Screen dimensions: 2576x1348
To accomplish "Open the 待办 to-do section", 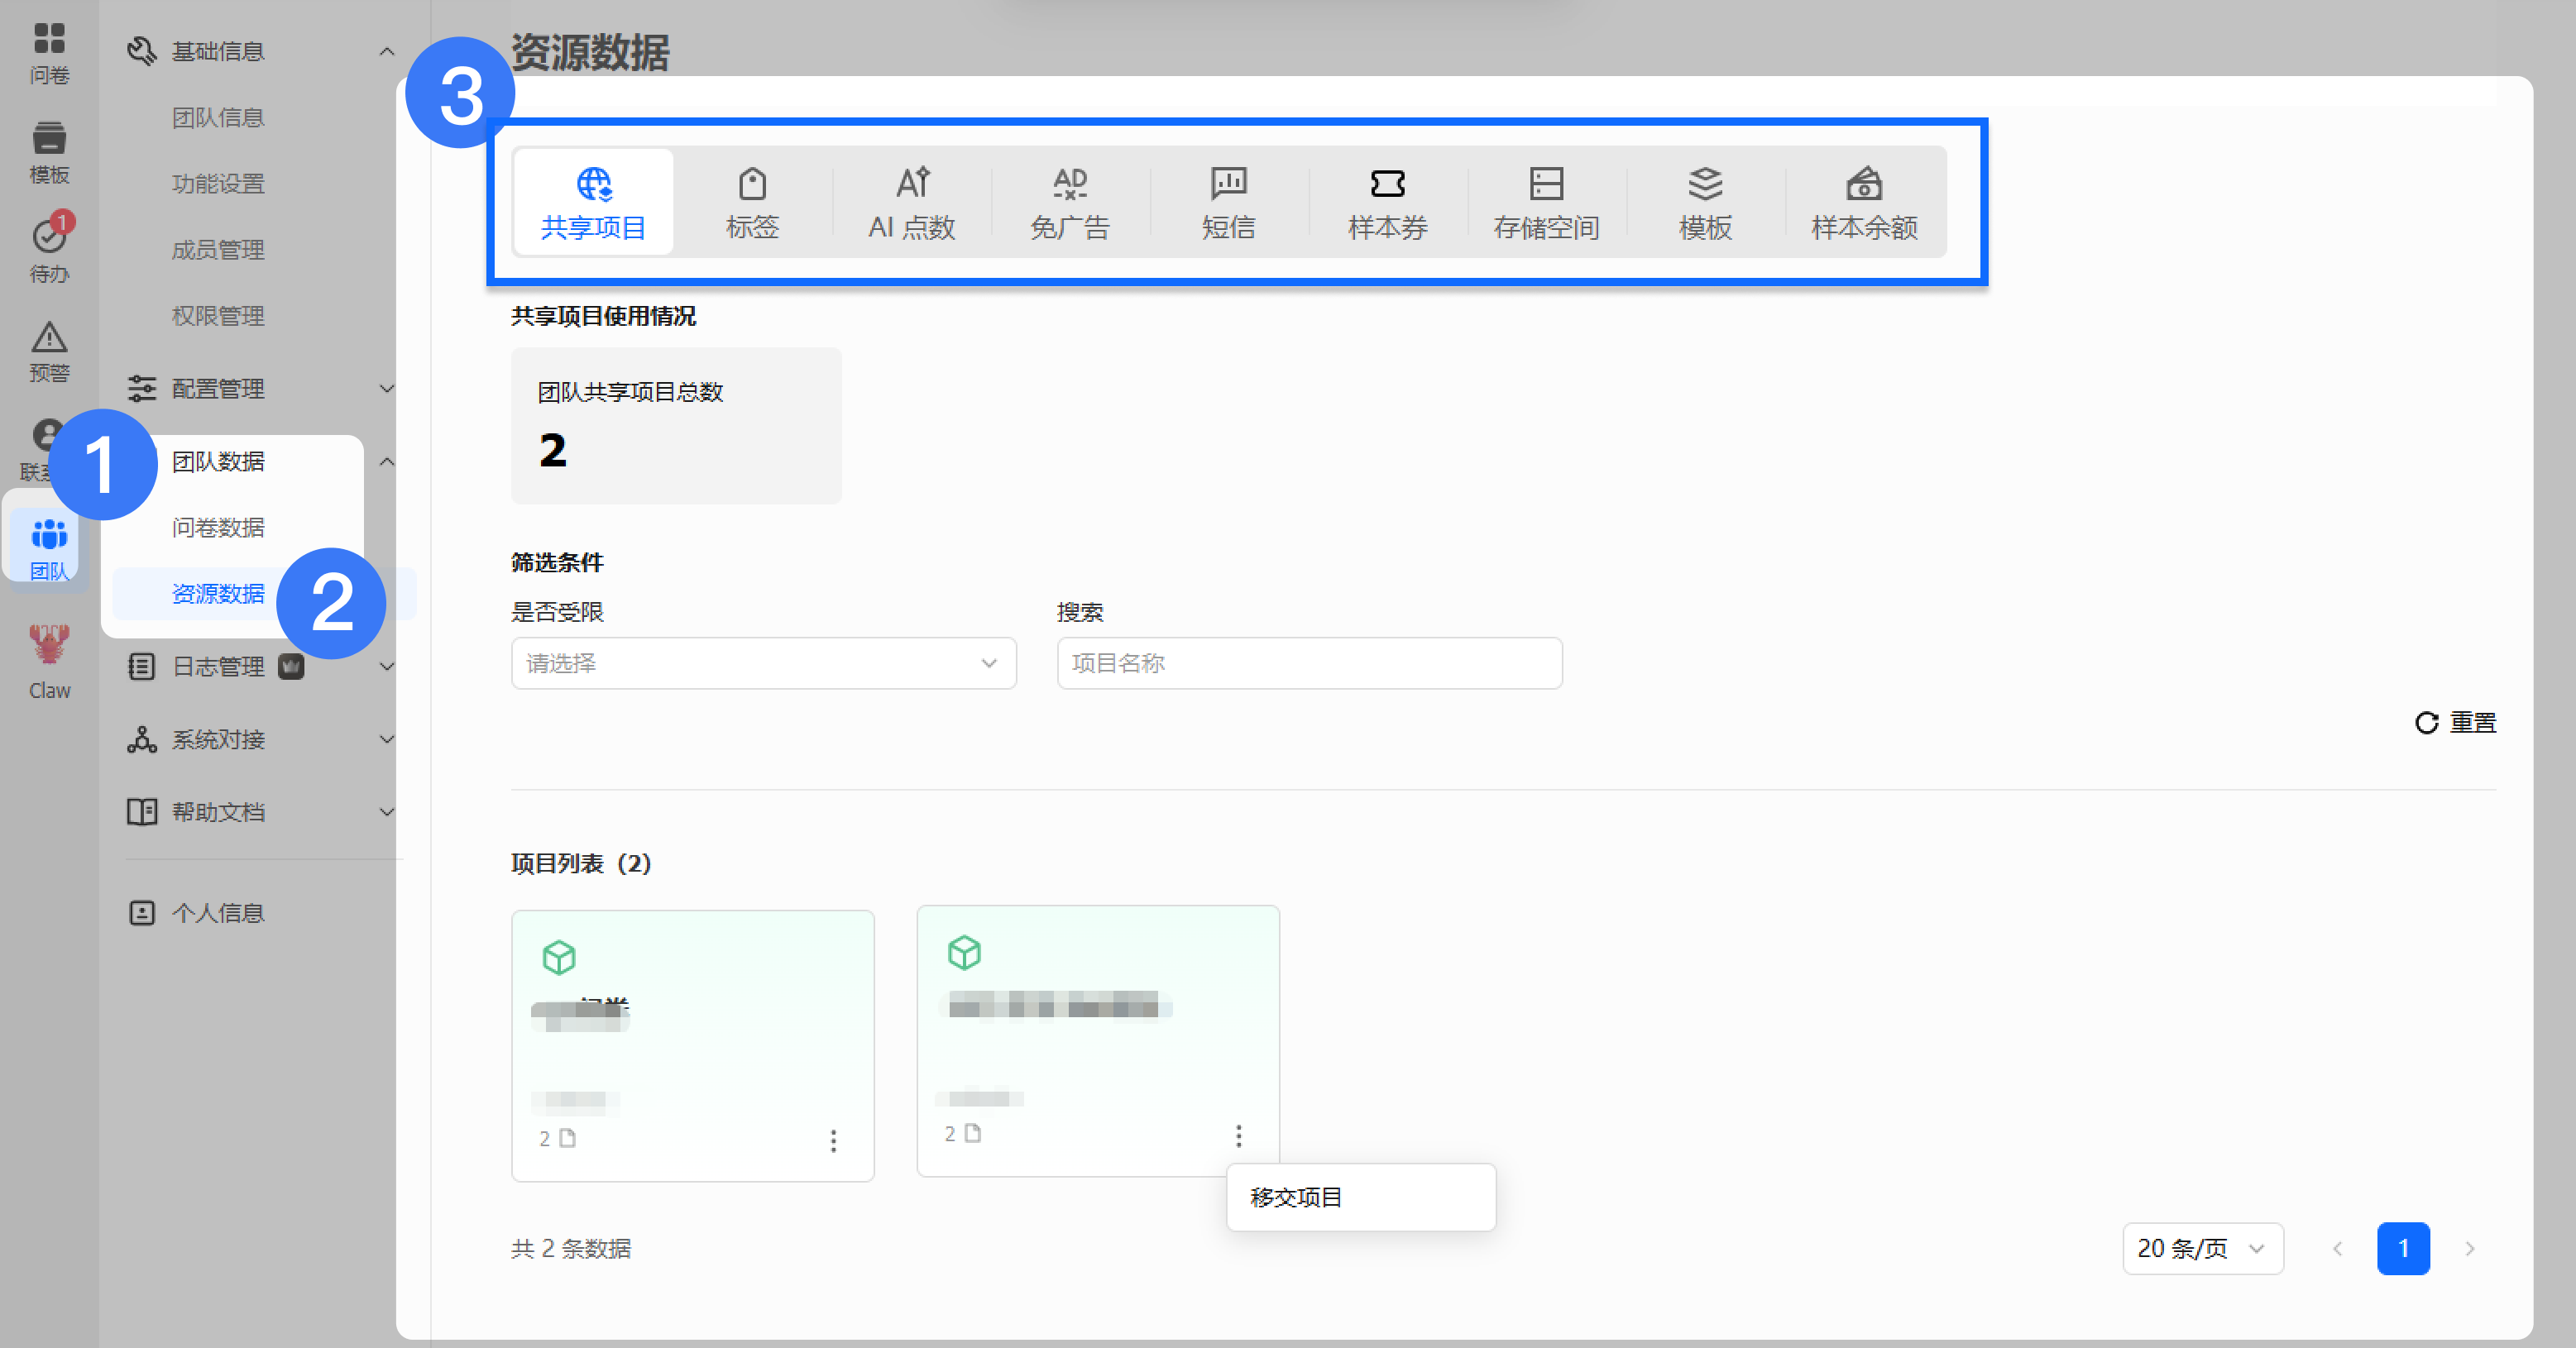I will click(49, 250).
